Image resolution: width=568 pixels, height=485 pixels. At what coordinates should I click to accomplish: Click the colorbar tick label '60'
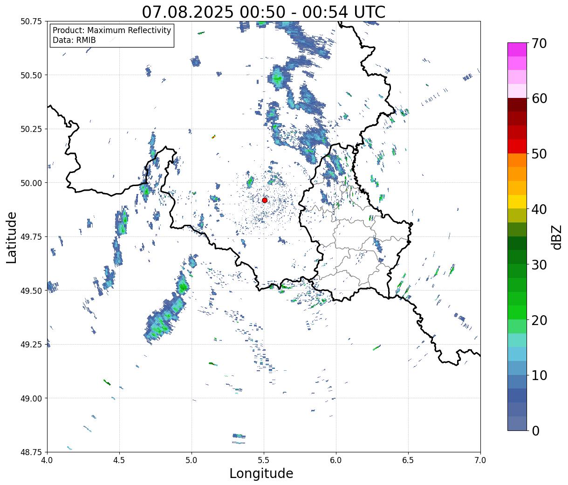click(x=539, y=98)
